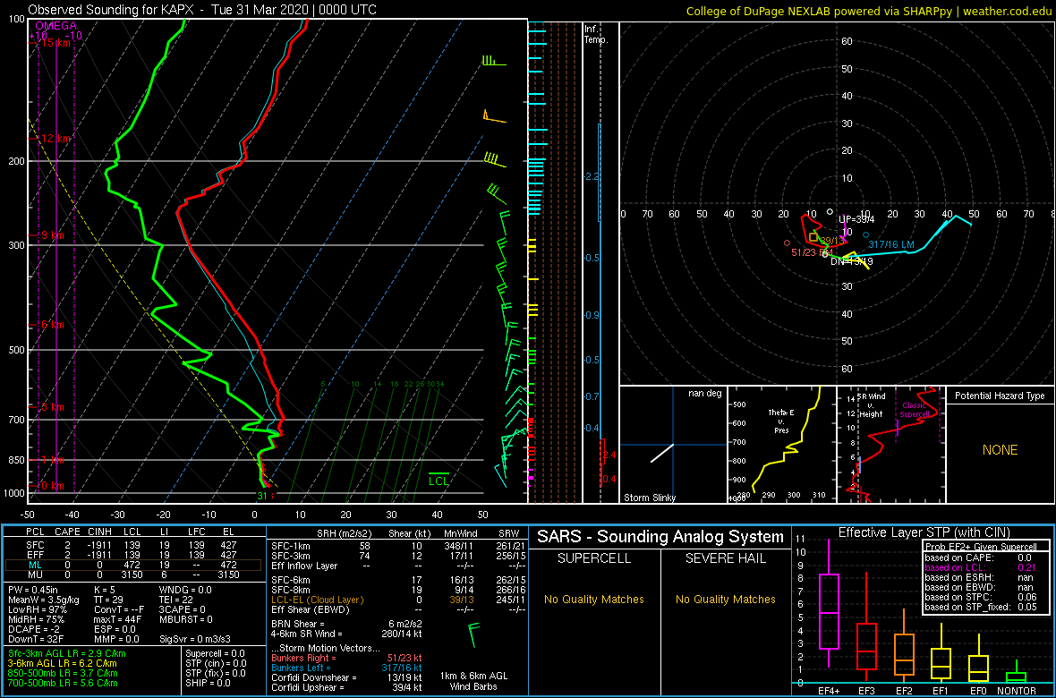This screenshot has height=698, width=1056.
Task: Click the orange 'LCL-EL (Cloud Layer)' row
Action: pos(397,600)
